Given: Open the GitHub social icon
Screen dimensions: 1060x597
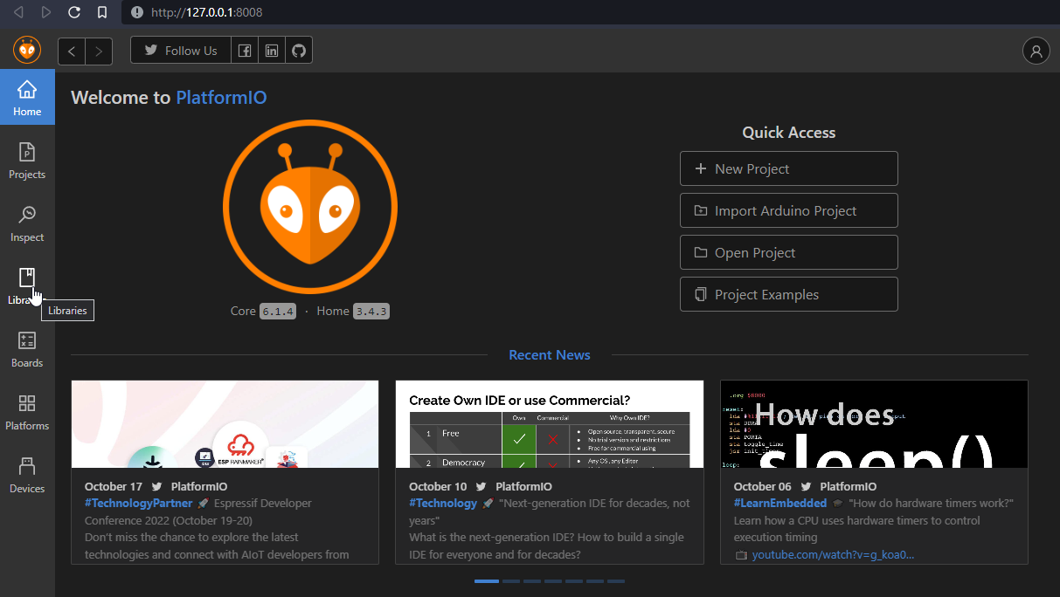Looking at the screenshot, I should pyautogui.click(x=299, y=51).
